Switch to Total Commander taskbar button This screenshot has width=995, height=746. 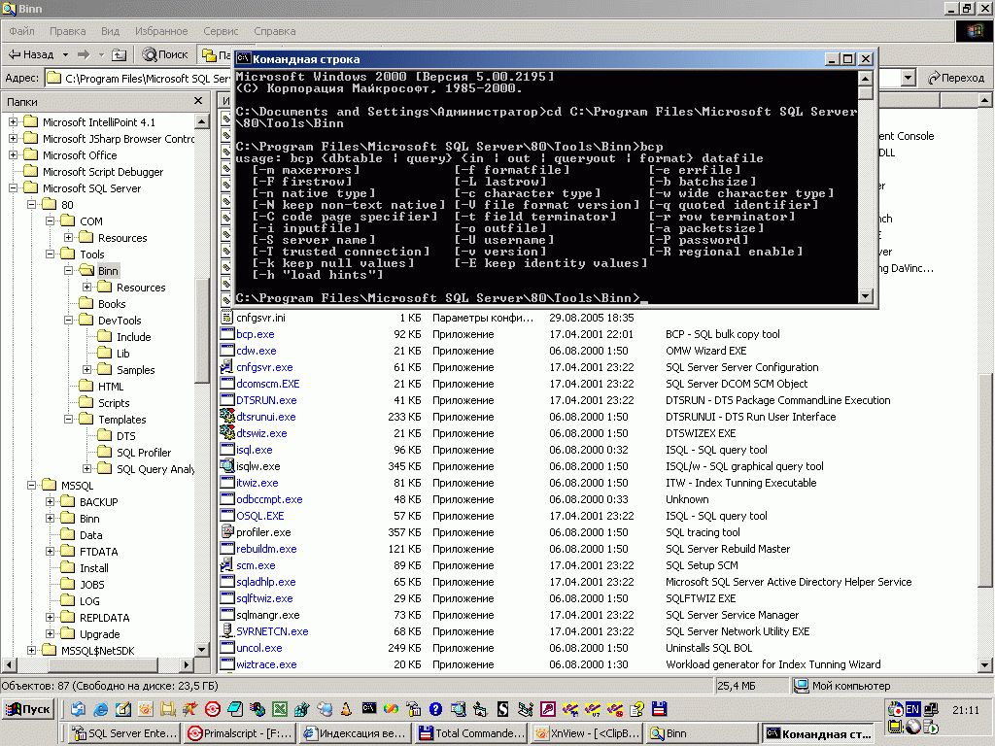(471, 734)
